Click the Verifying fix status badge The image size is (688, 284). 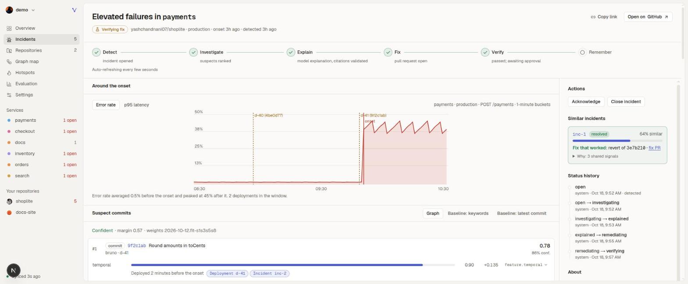[110, 29]
